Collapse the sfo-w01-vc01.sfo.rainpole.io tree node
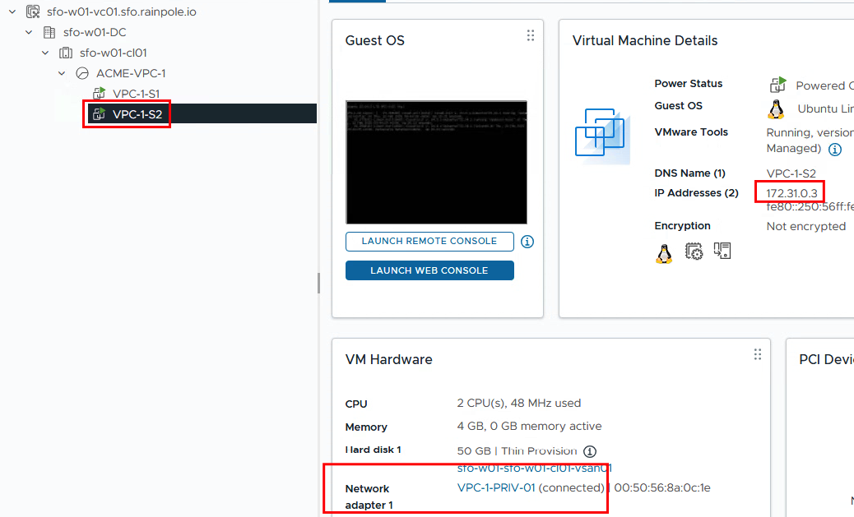This screenshot has width=854, height=517. coord(12,12)
